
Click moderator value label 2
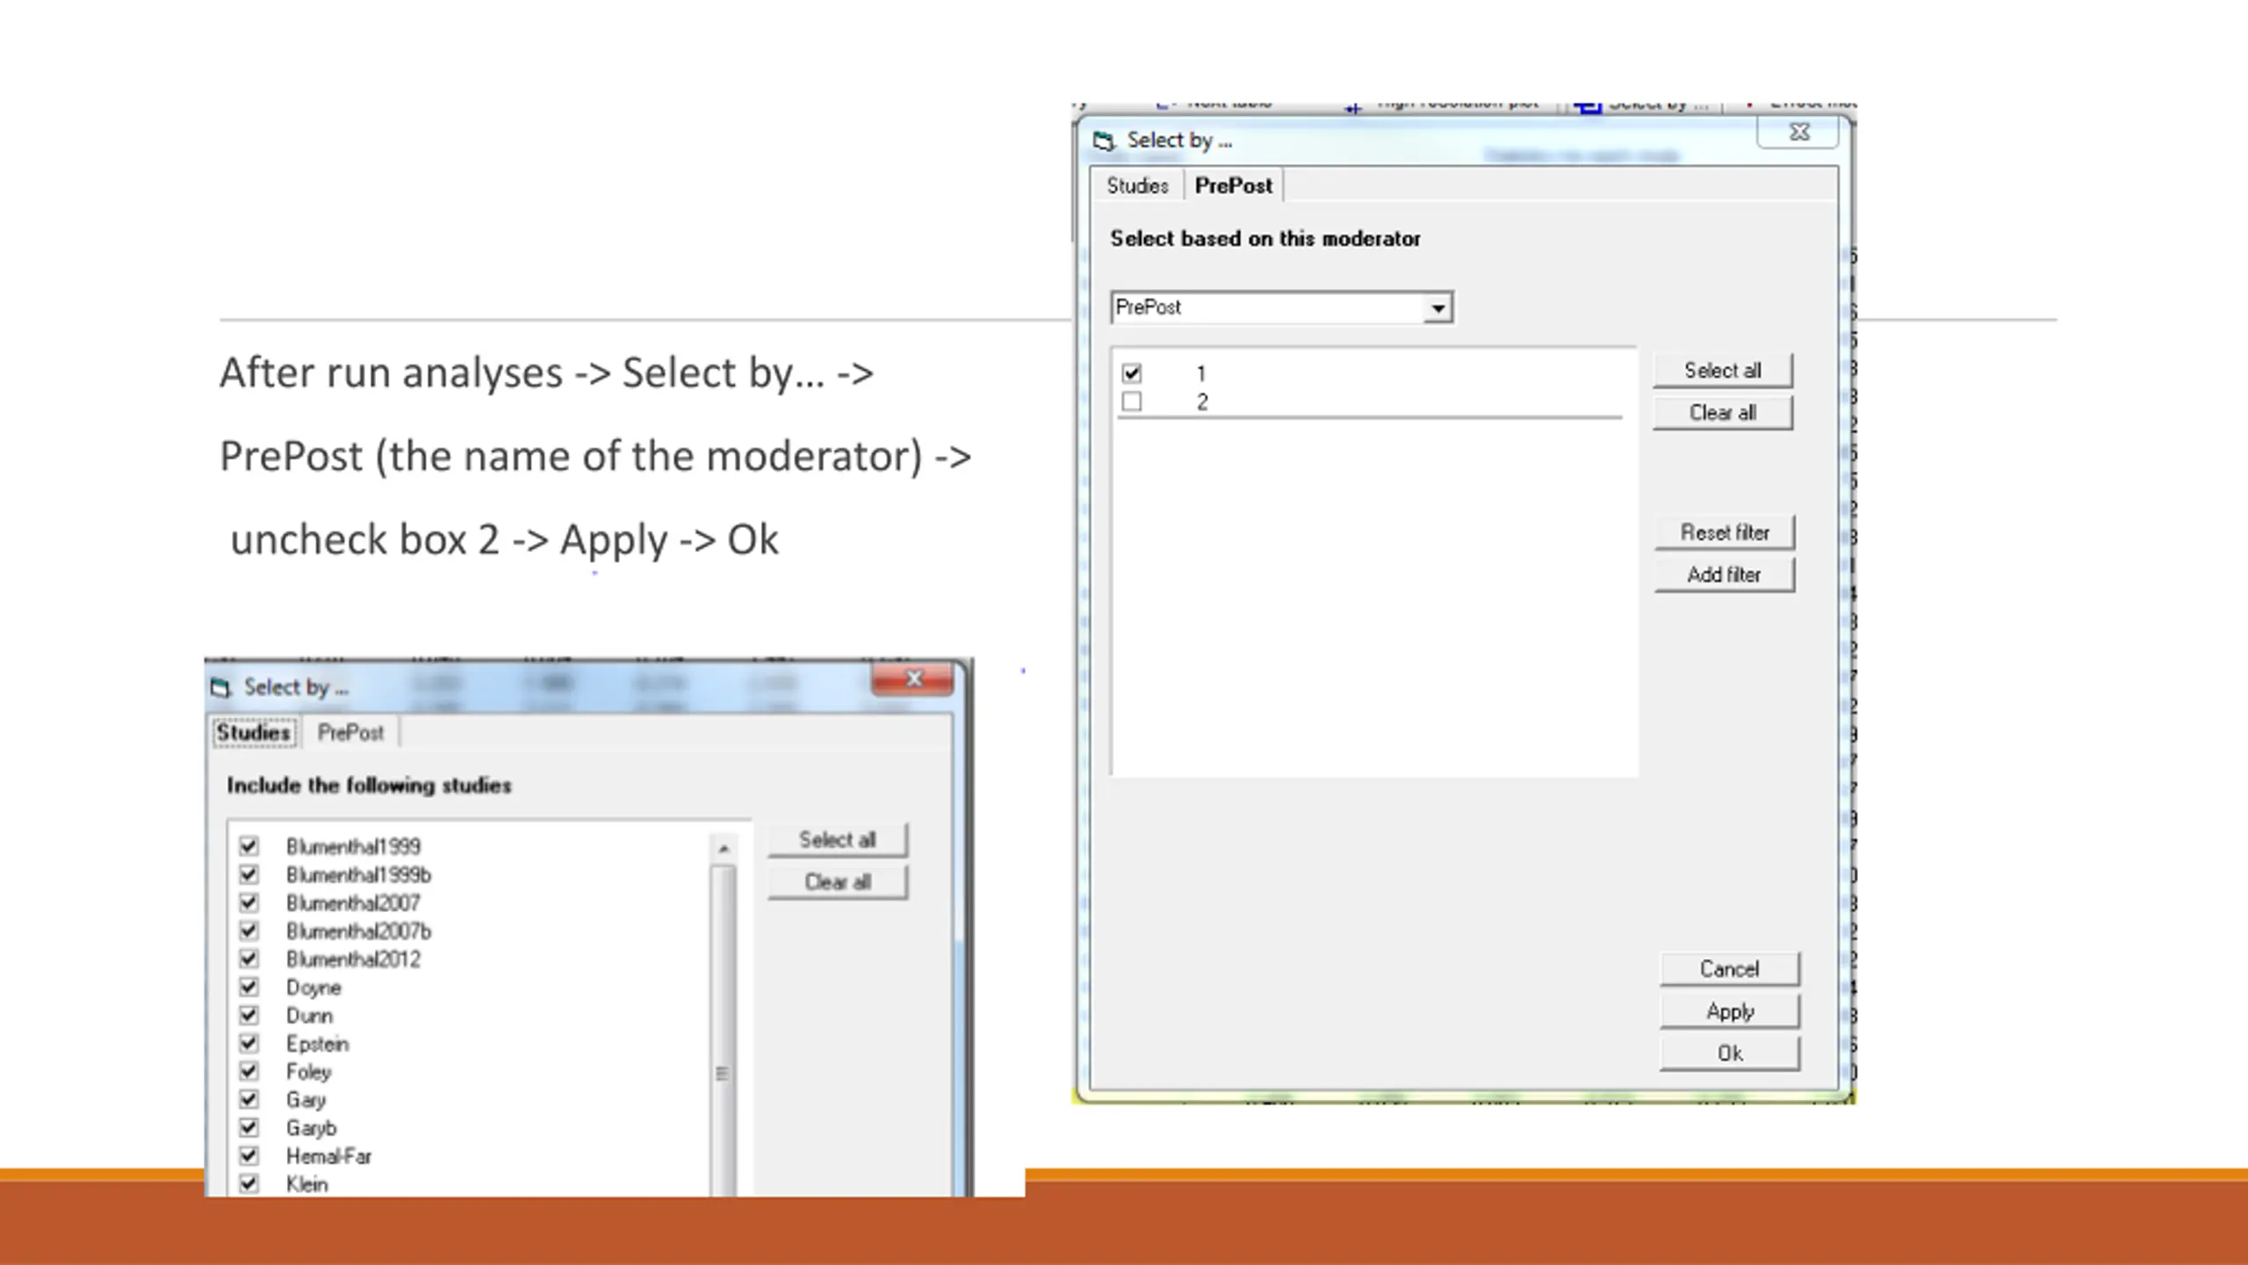1202,402
